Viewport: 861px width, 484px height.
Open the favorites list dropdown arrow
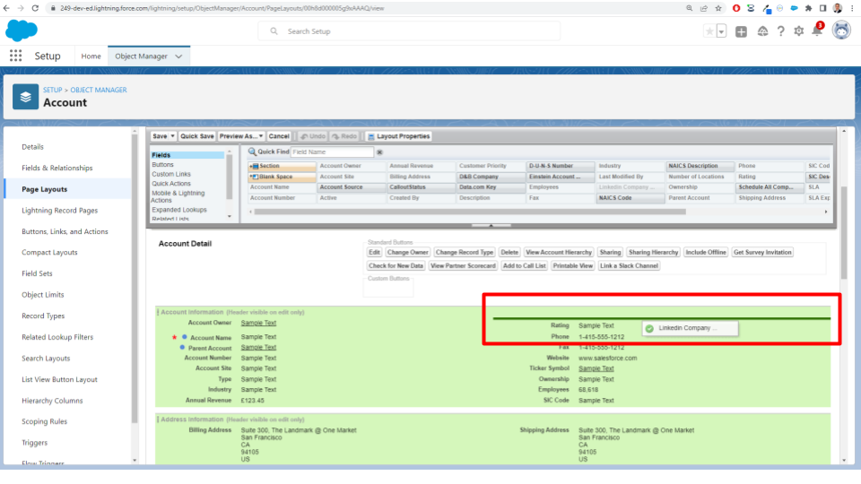pyautogui.click(x=721, y=31)
